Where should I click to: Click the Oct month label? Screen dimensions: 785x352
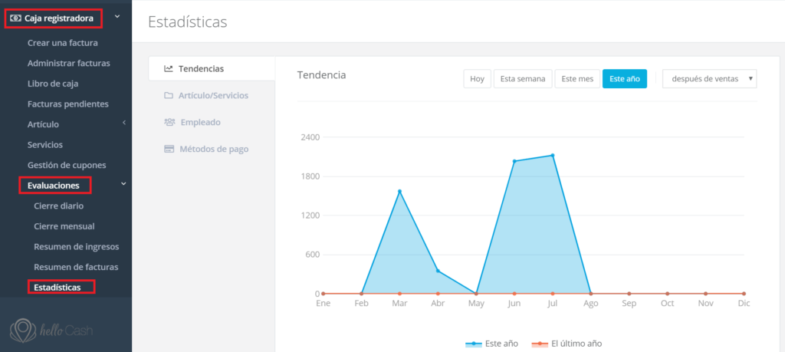tap(668, 304)
